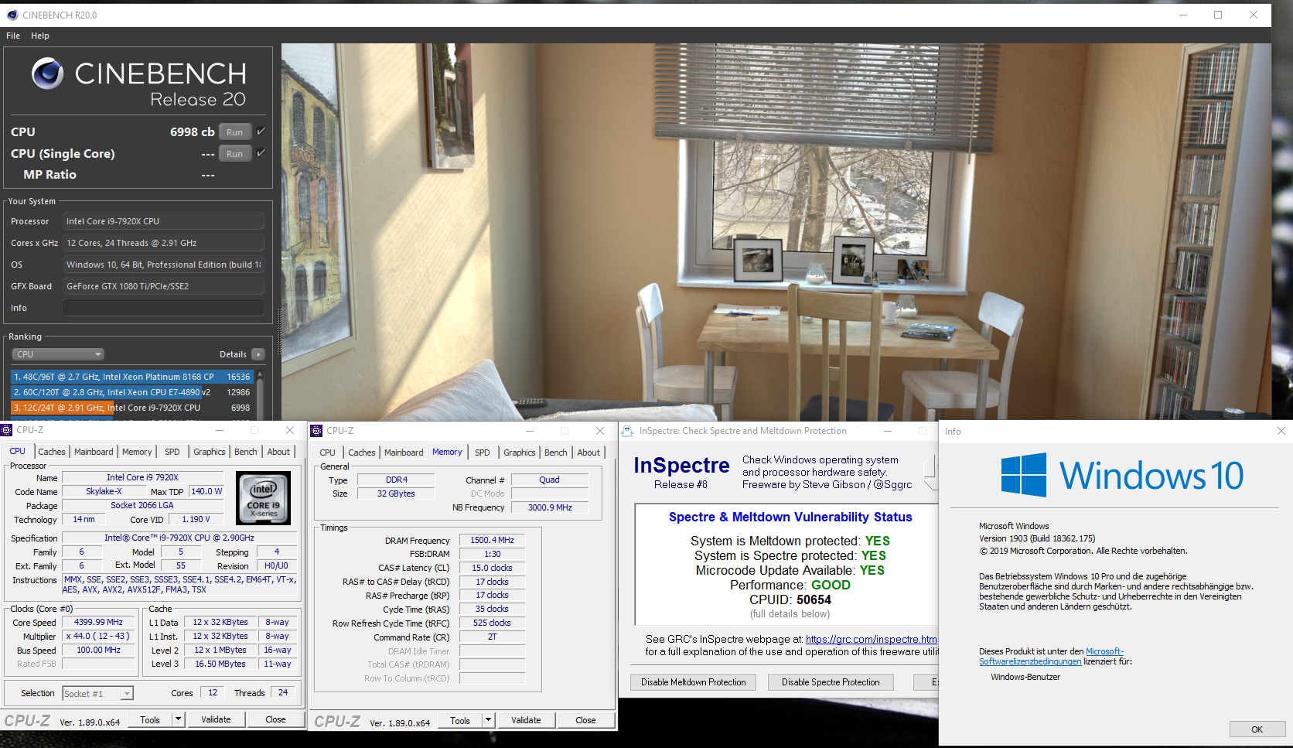Image resolution: width=1293 pixels, height=748 pixels.
Task: Click Disable Spectre Protection button
Action: (831, 682)
